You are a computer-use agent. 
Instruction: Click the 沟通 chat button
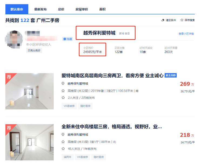tap(68, 39)
